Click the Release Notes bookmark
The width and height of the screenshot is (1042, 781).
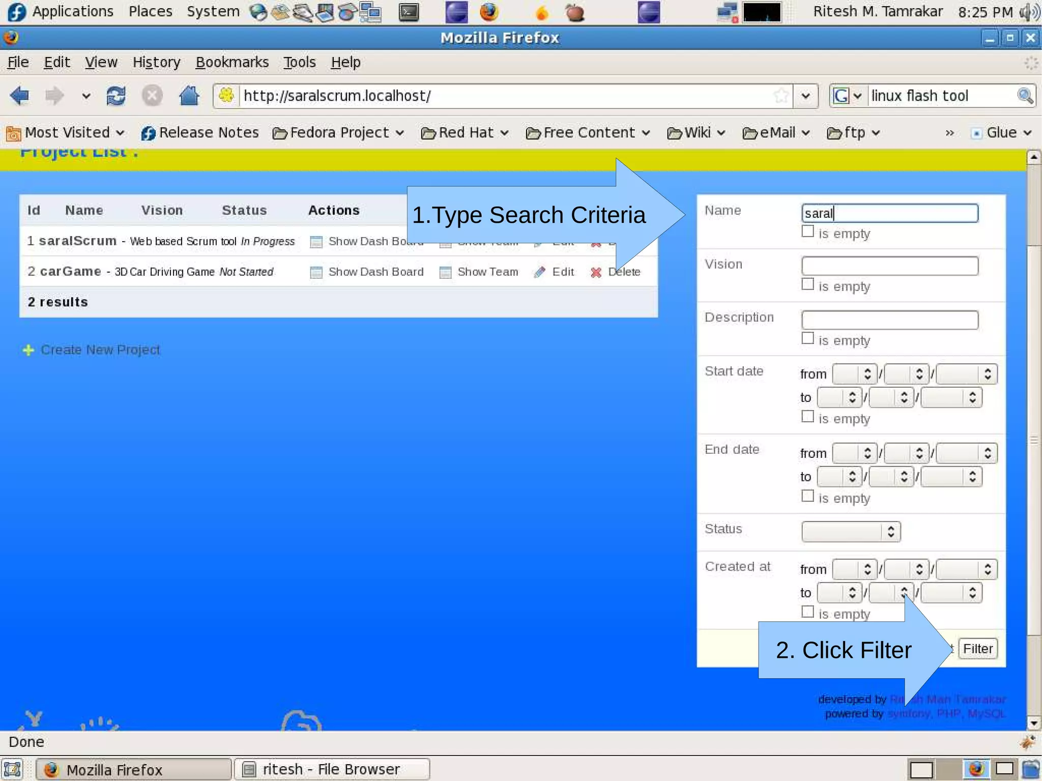200,133
